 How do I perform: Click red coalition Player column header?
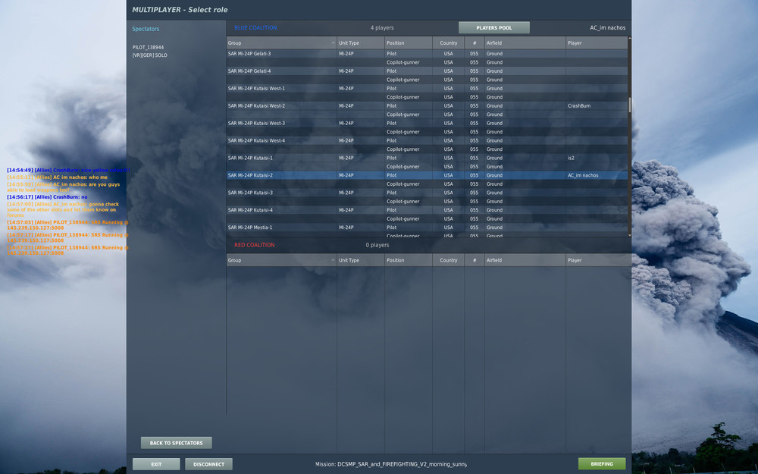point(599,260)
